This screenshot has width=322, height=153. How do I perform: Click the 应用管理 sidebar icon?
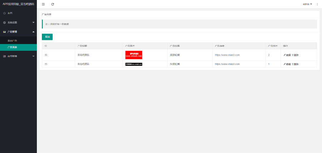pos(4,56)
